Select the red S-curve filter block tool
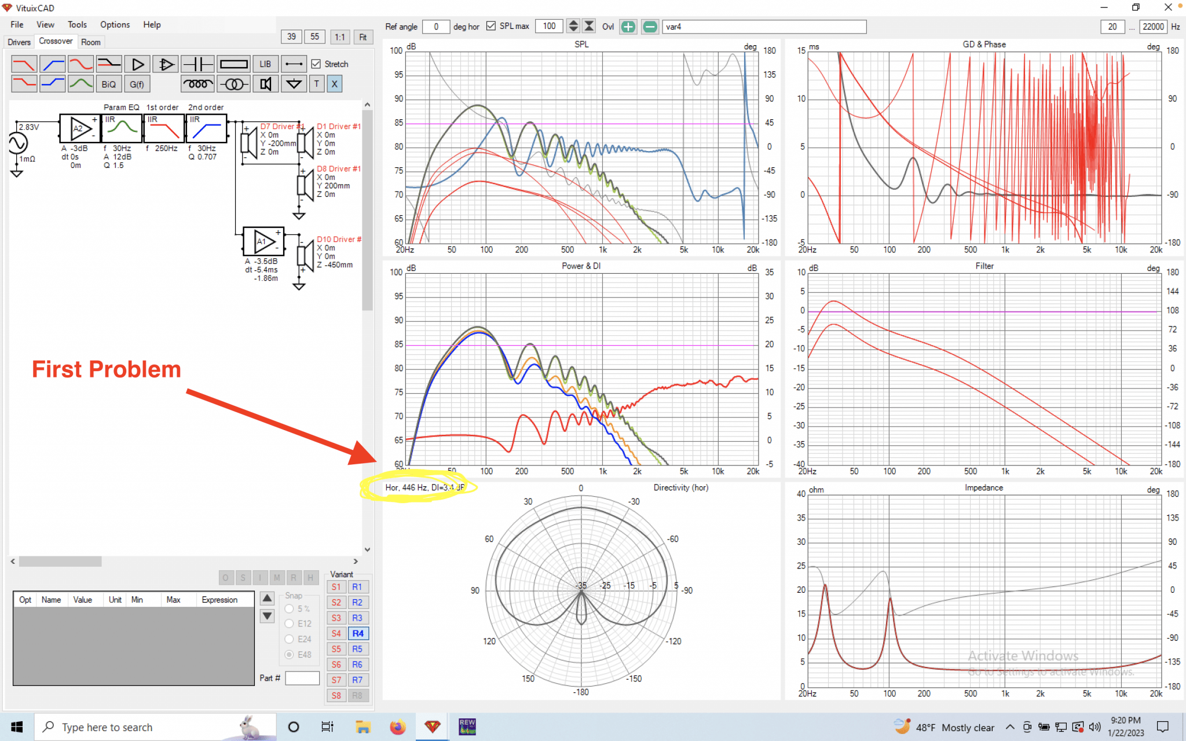 [80, 64]
